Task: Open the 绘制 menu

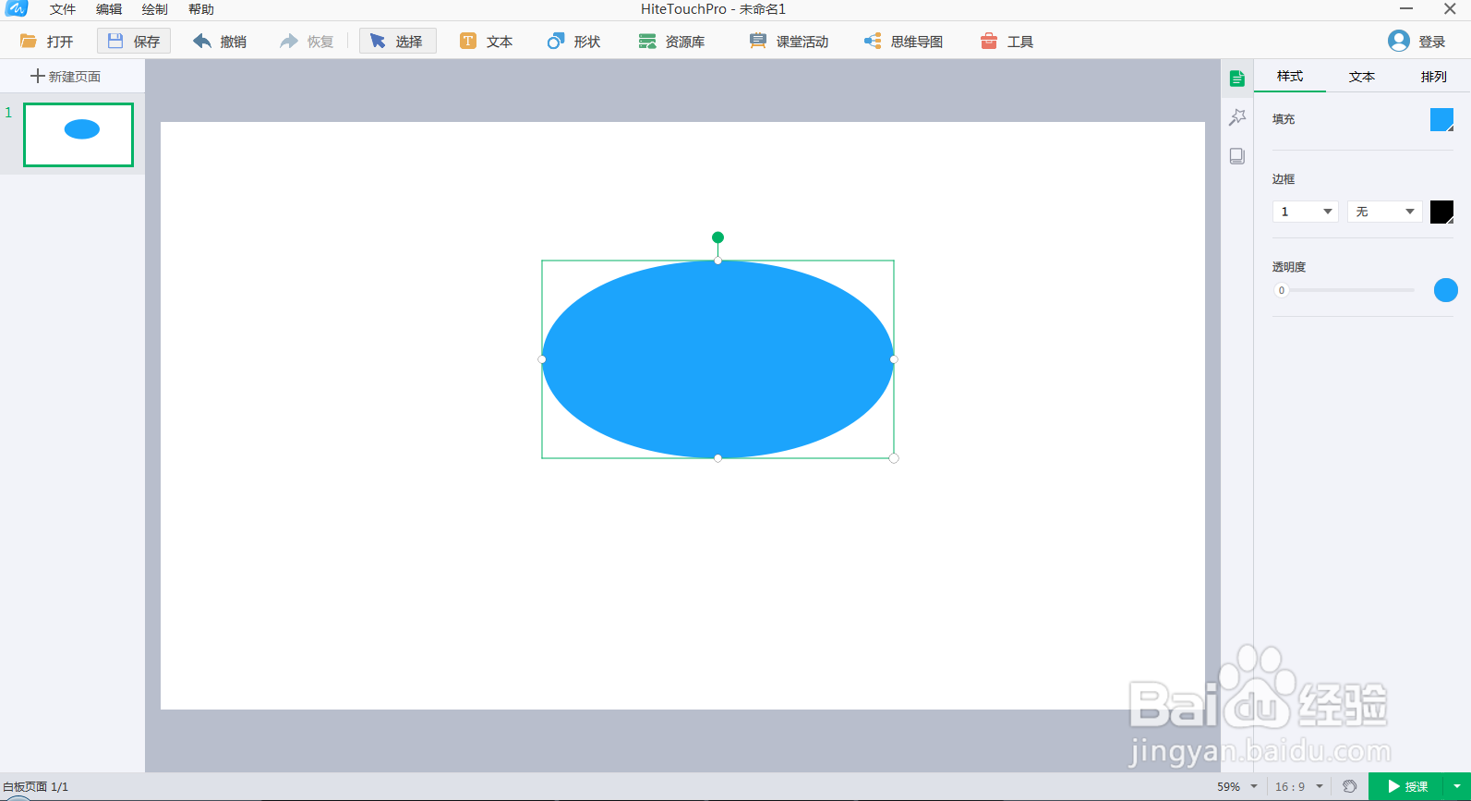Action: [x=155, y=9]
